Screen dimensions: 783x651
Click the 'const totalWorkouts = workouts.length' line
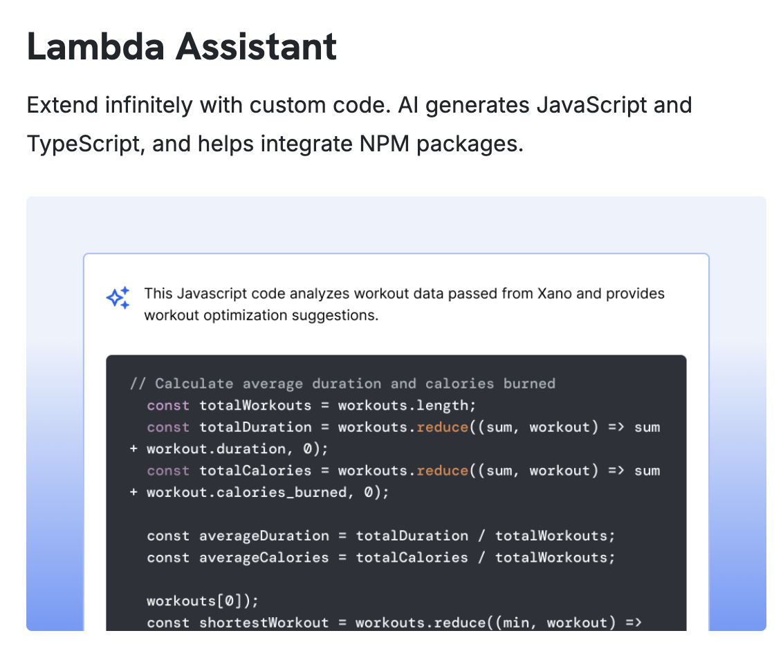pyautogui.click(x=311, y=405)
